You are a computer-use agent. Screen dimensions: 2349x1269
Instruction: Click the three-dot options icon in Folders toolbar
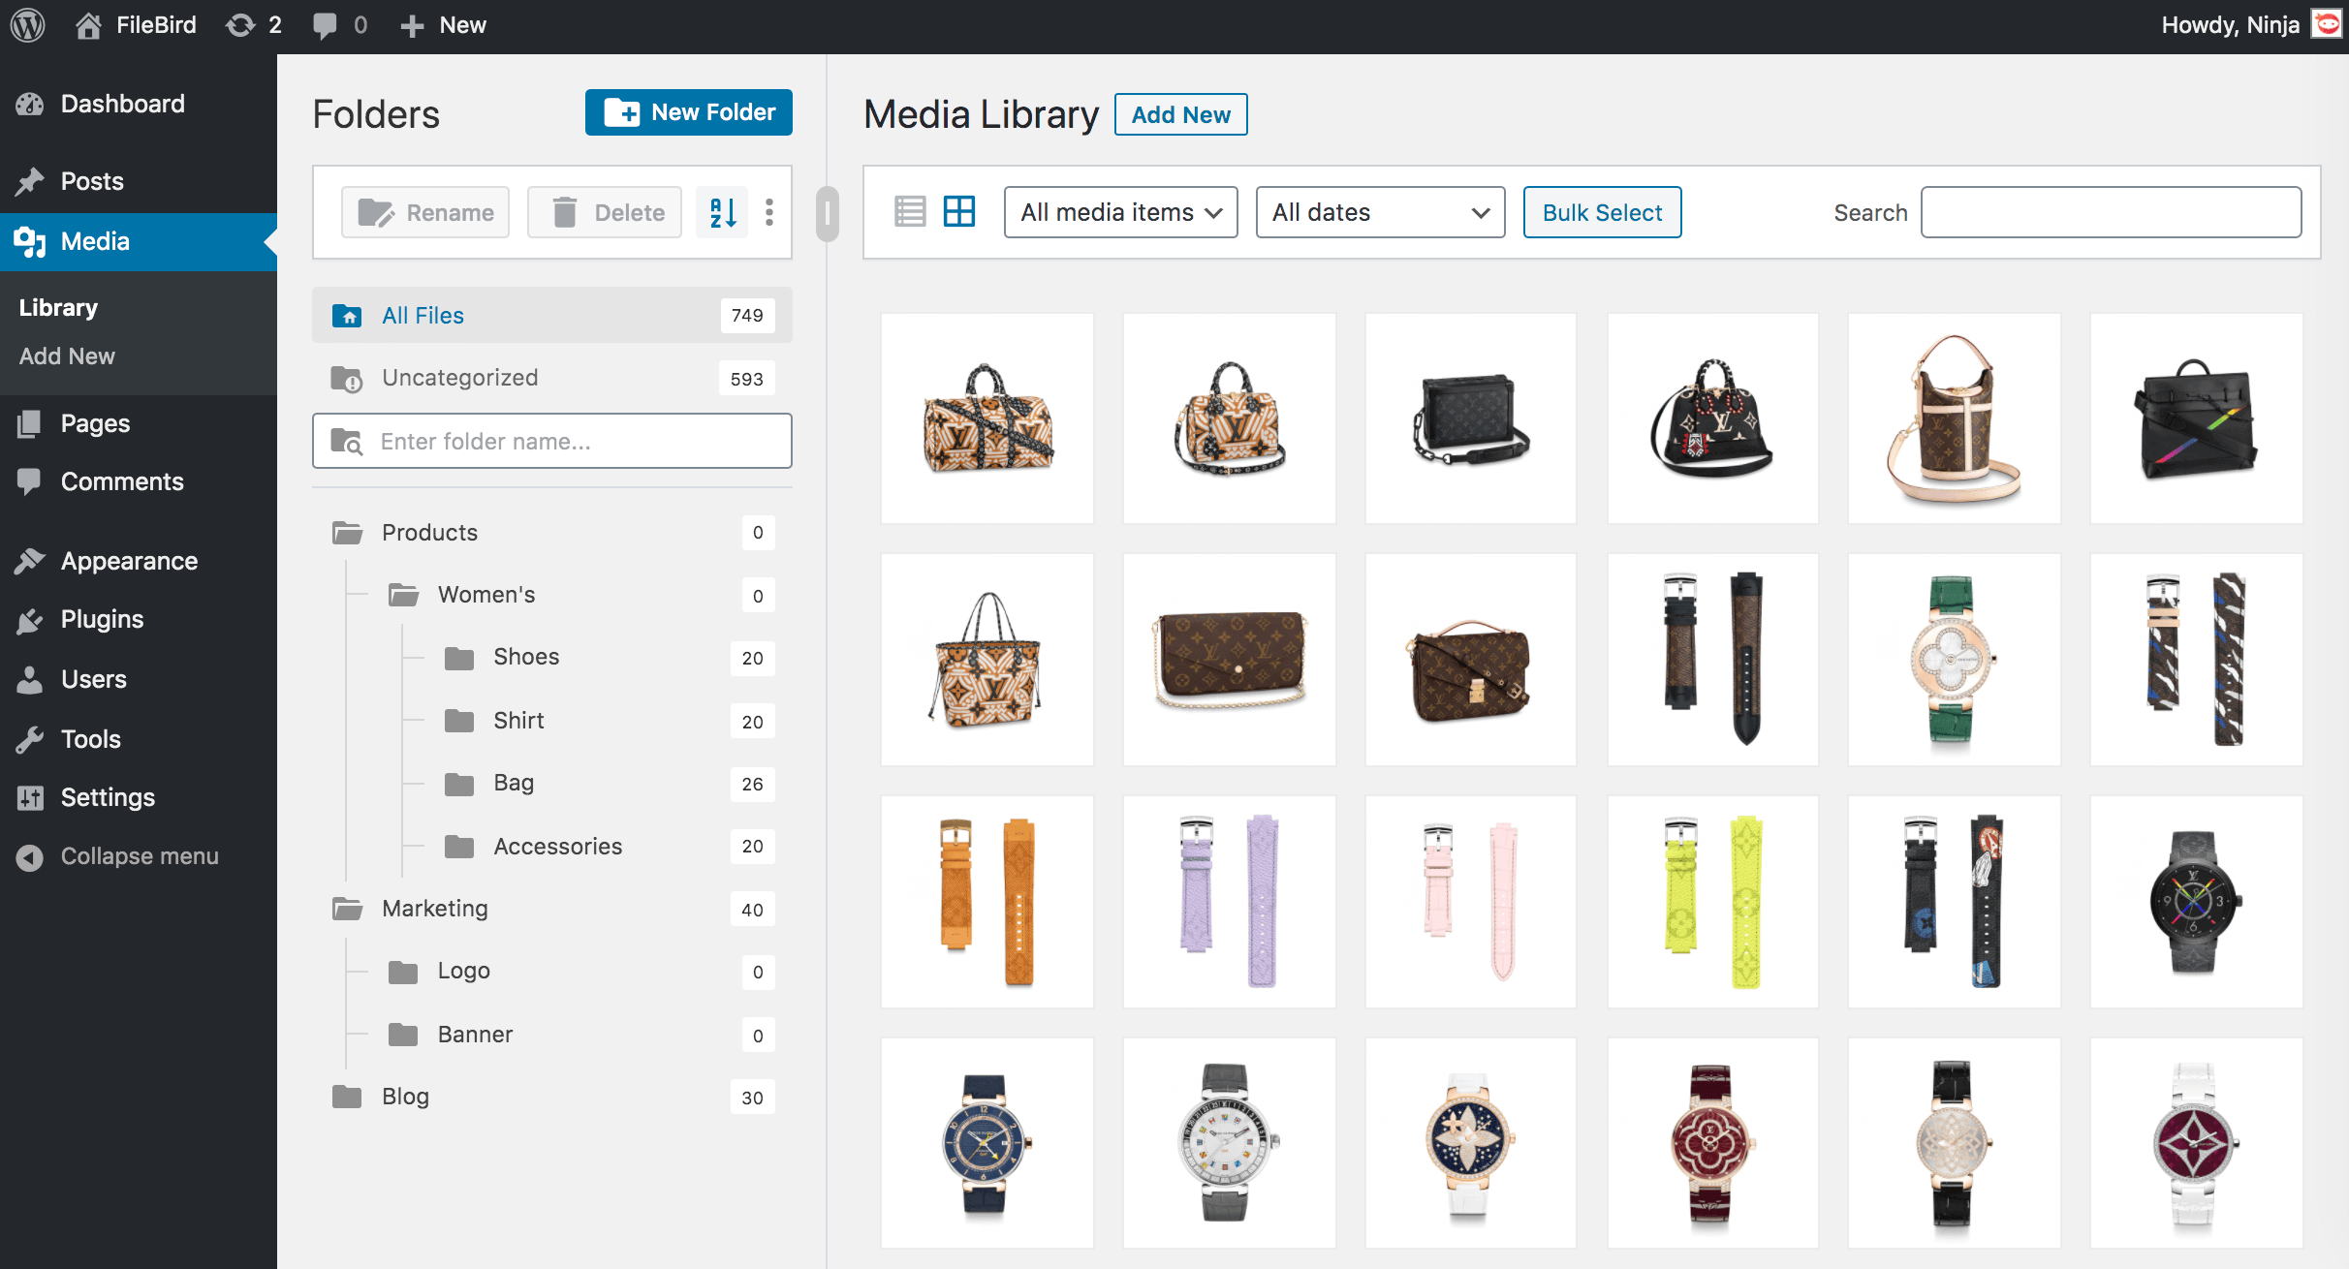(768, 212)
